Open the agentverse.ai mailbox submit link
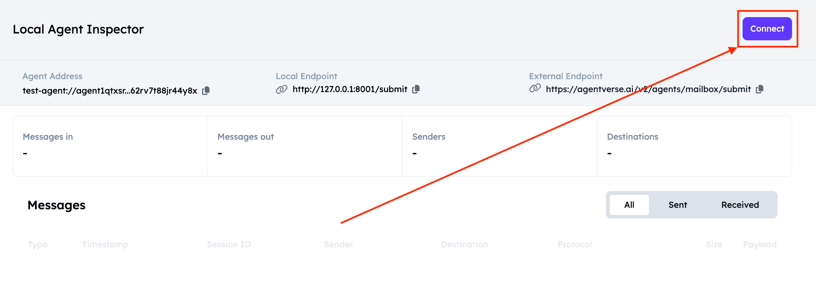Viewport: 816px width, 290px height. (648, 89)
